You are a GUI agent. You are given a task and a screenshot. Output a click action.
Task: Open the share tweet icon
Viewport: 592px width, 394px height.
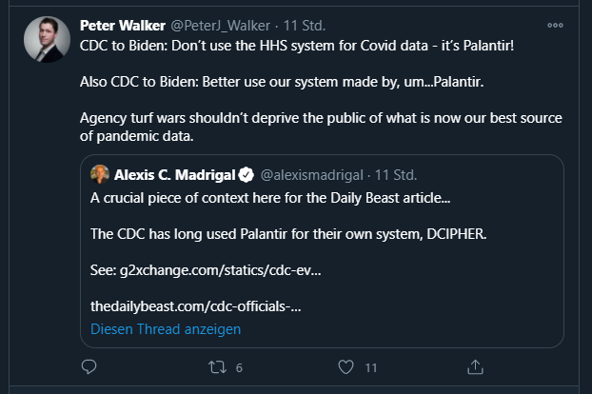click(x=475, y=366)
